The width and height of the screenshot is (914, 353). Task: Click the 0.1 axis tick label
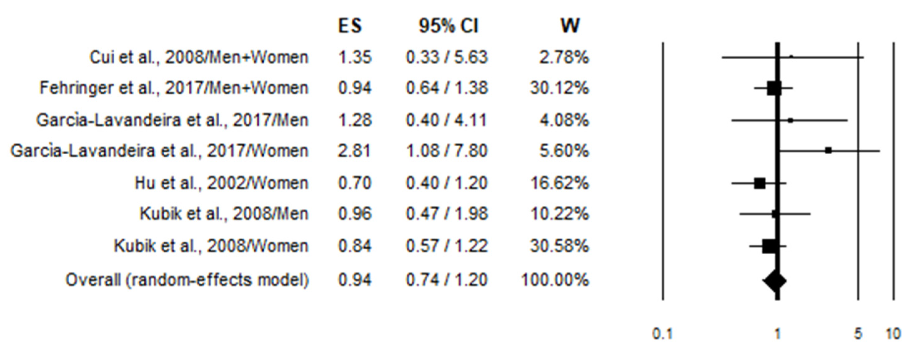(x=663, y=334)
